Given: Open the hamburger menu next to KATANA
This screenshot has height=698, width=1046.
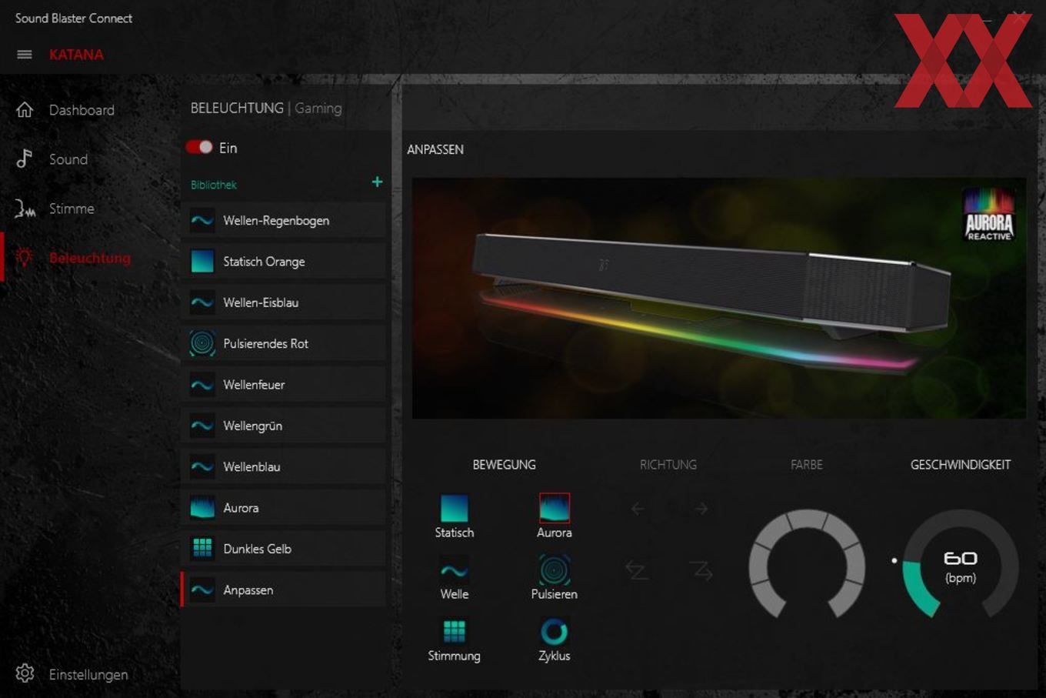Looking at the screenshot, I should 25,55.
